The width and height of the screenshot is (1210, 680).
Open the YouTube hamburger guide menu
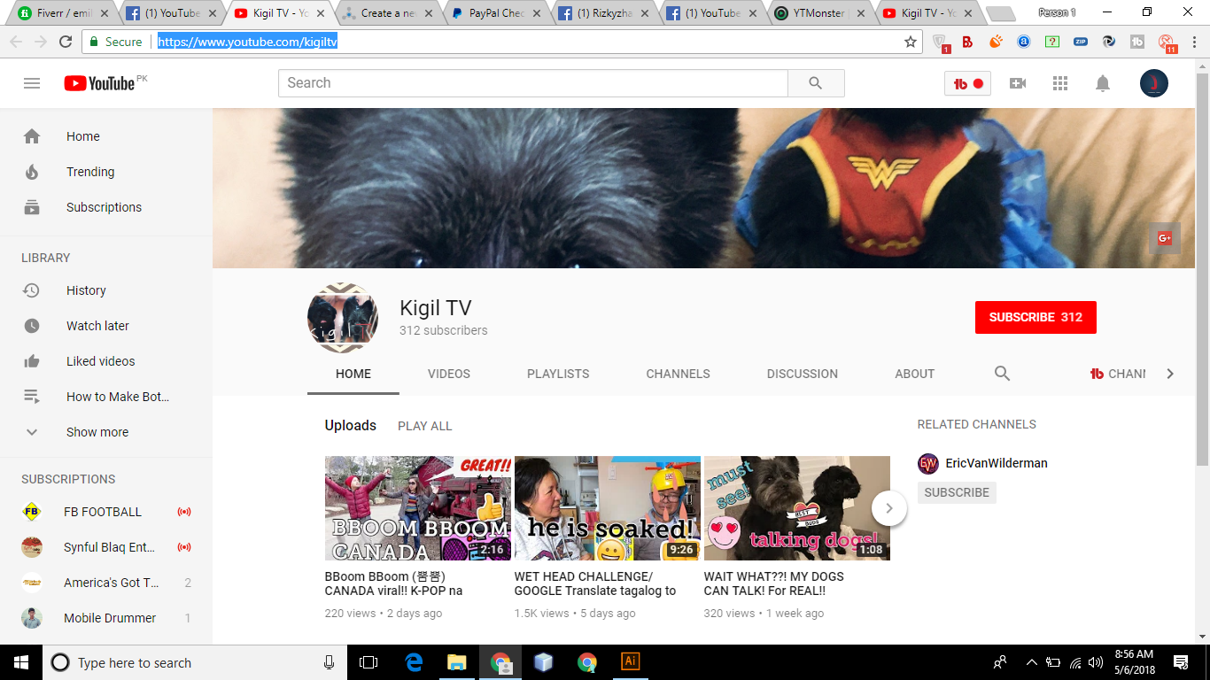(x=32, y=83)
